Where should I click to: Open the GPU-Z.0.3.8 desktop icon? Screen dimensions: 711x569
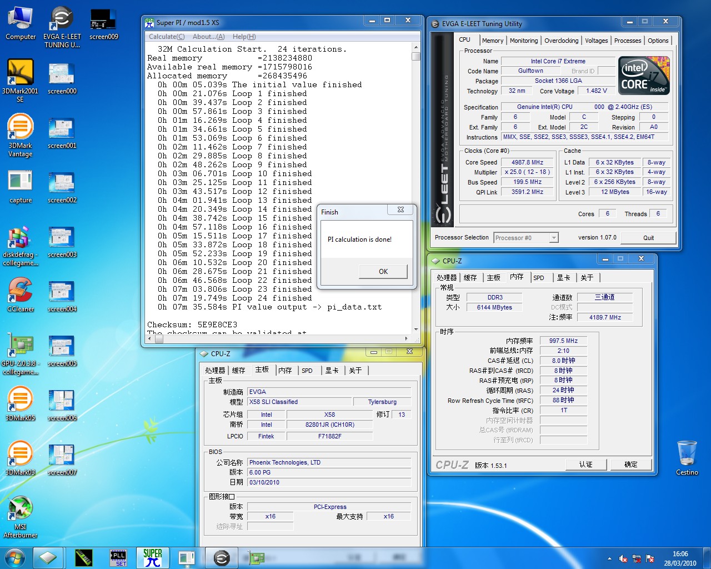(20, 353)
